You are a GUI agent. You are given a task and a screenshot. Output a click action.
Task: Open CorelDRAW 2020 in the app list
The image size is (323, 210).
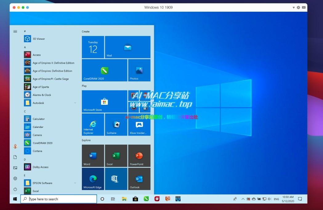coord(50,143)
